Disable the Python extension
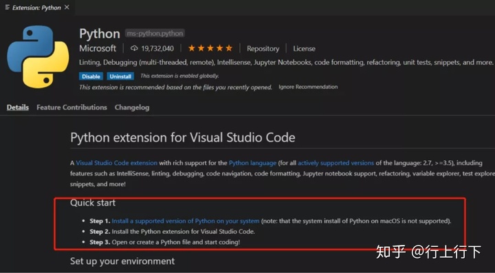 91,76
